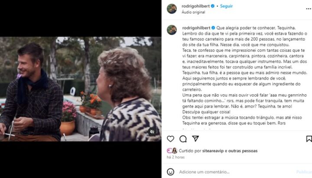The image size is (312, 178).
Task: Share the post with the paper plane icon
Action: (195, 139)
